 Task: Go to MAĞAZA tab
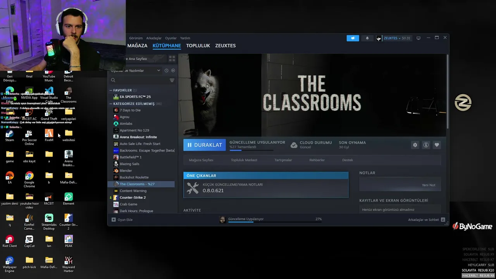click(138, 46)
